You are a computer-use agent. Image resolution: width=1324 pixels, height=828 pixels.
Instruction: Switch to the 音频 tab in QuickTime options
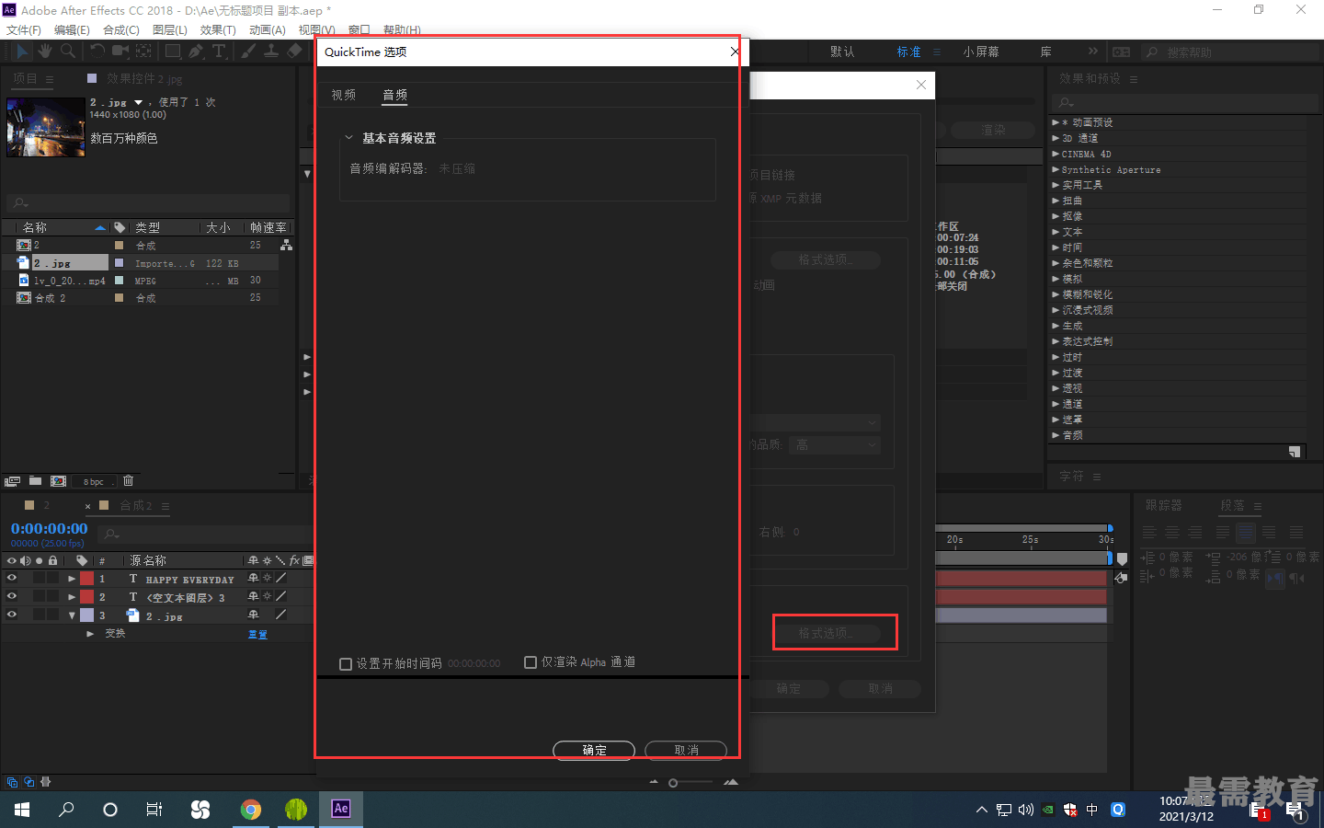click(395, 95)
